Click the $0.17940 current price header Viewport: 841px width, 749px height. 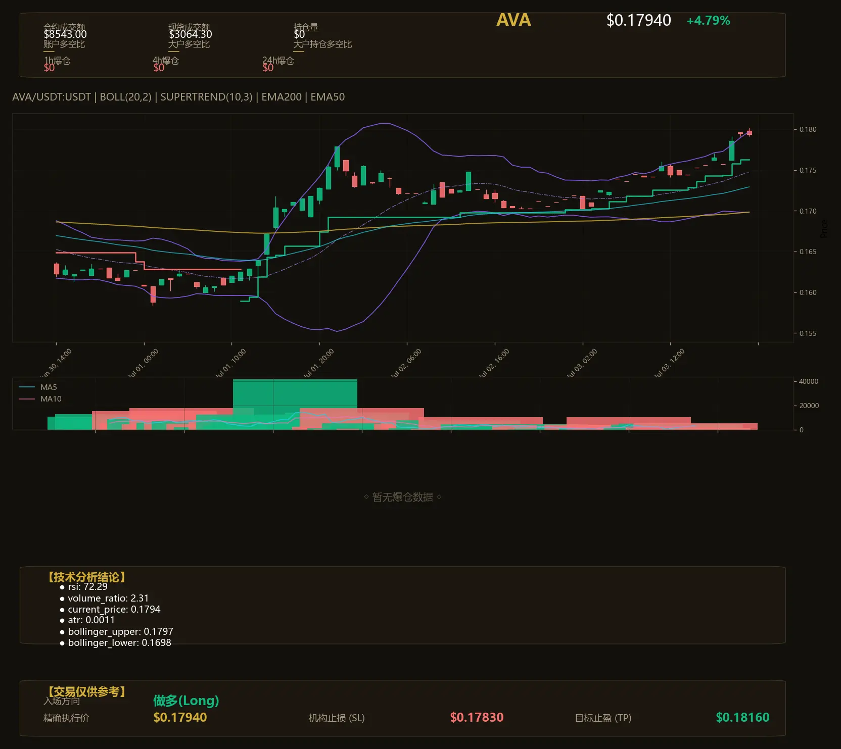pyautogui.click(x=638, y=20)
